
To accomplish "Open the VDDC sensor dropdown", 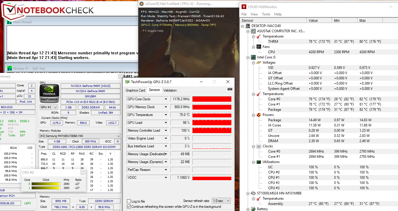I will (166, 178).
